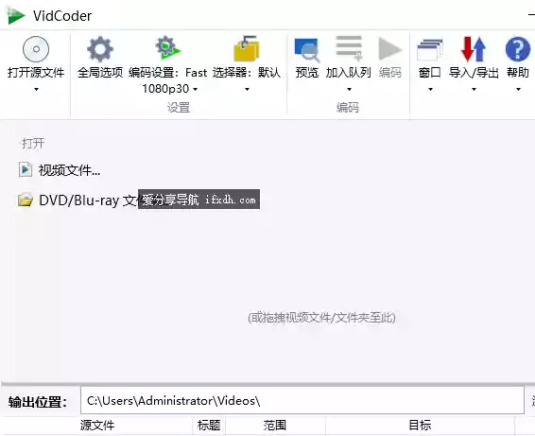Click the 加入队列 label text
535x436 pixels.
click(349, 73)
